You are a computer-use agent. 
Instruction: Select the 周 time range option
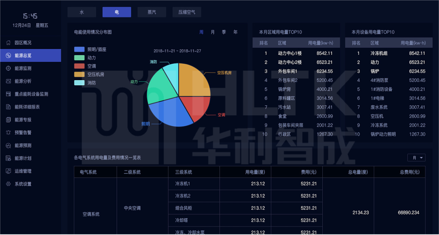pyautogui.click(x=202, y=32)
